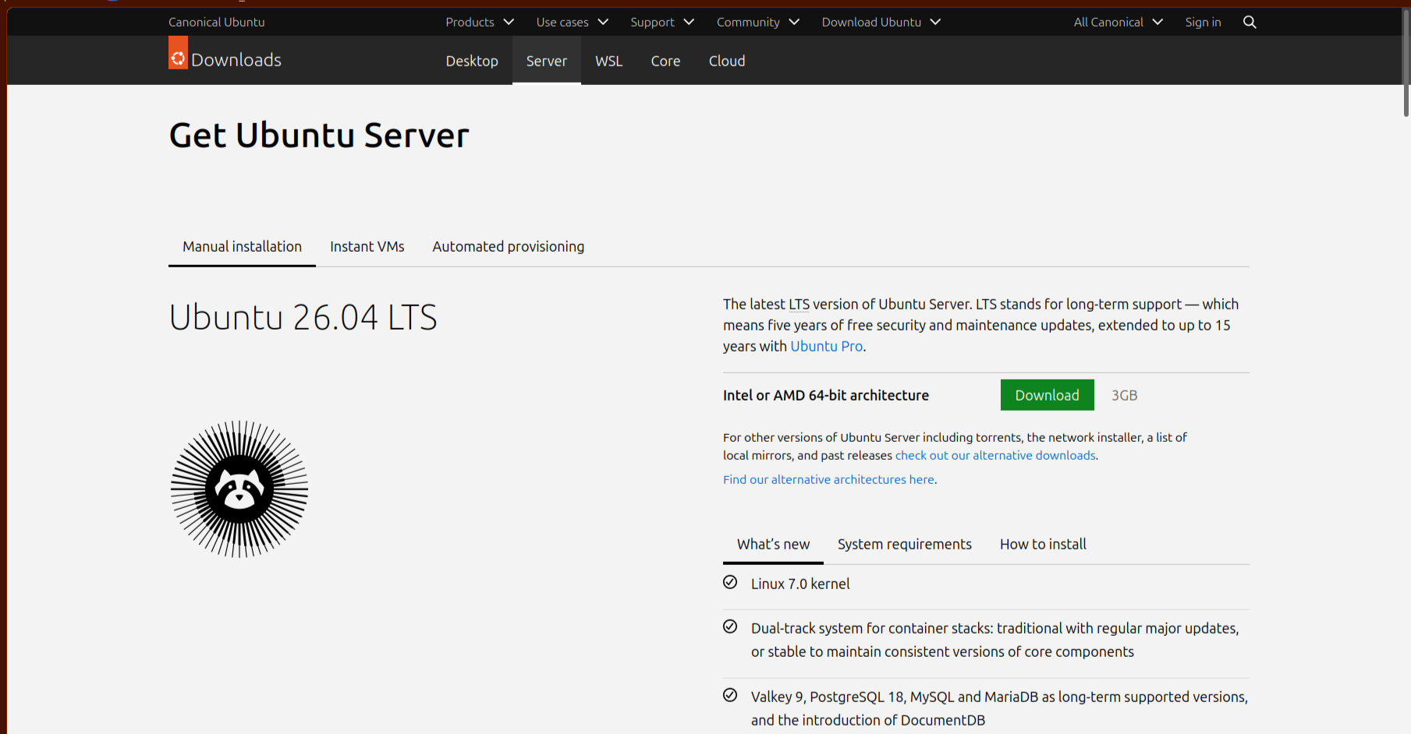This screenshot has width=1411, height=734.
Task: Click the green Download button
Action: 1047,395
